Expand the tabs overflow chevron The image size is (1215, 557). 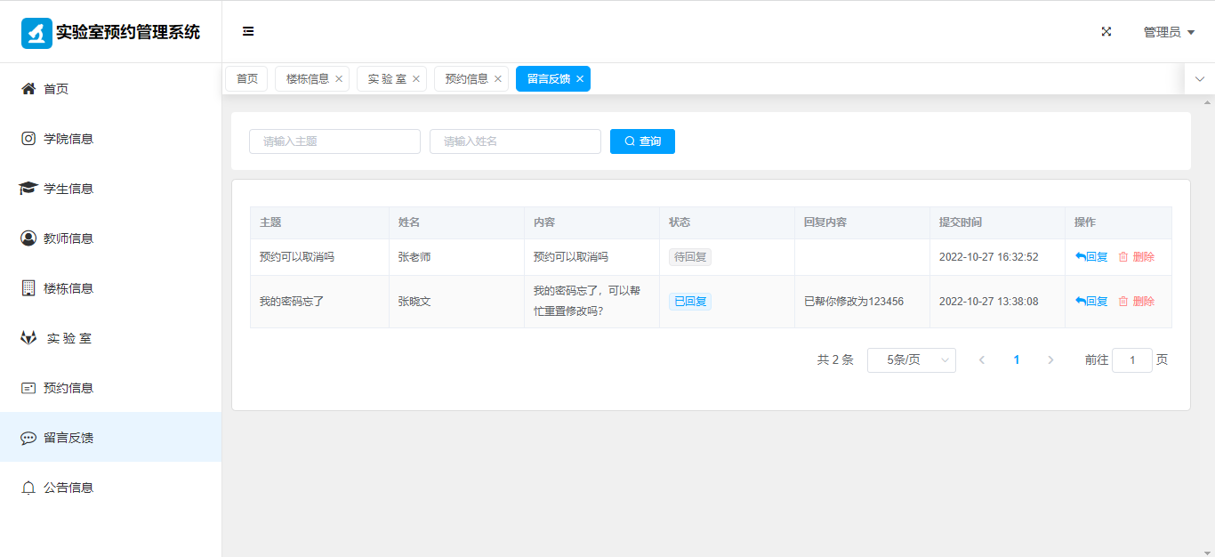[1199, 79]
